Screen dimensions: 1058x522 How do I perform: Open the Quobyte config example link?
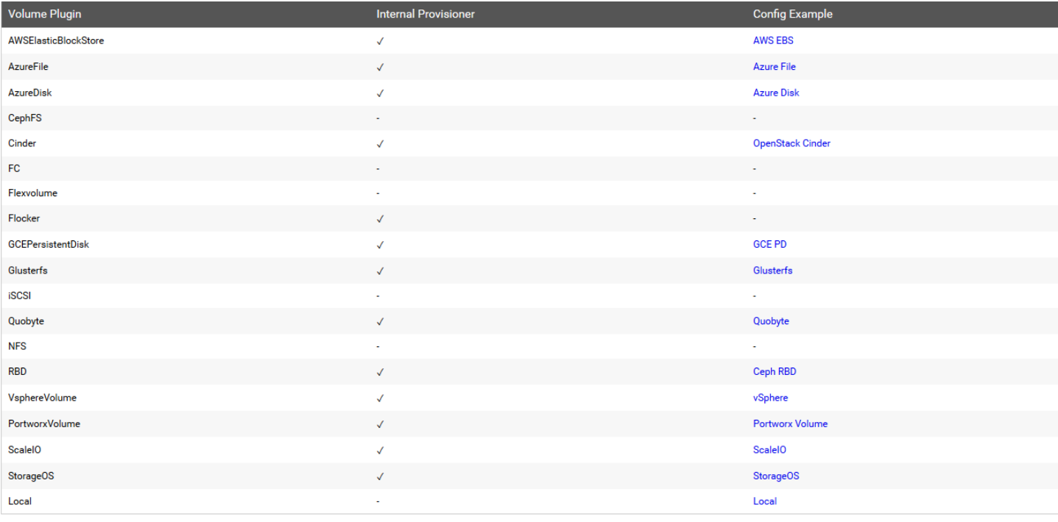771,321
